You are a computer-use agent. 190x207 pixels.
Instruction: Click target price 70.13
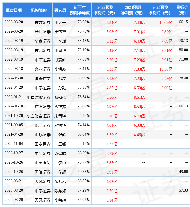(x=183, y=41)
